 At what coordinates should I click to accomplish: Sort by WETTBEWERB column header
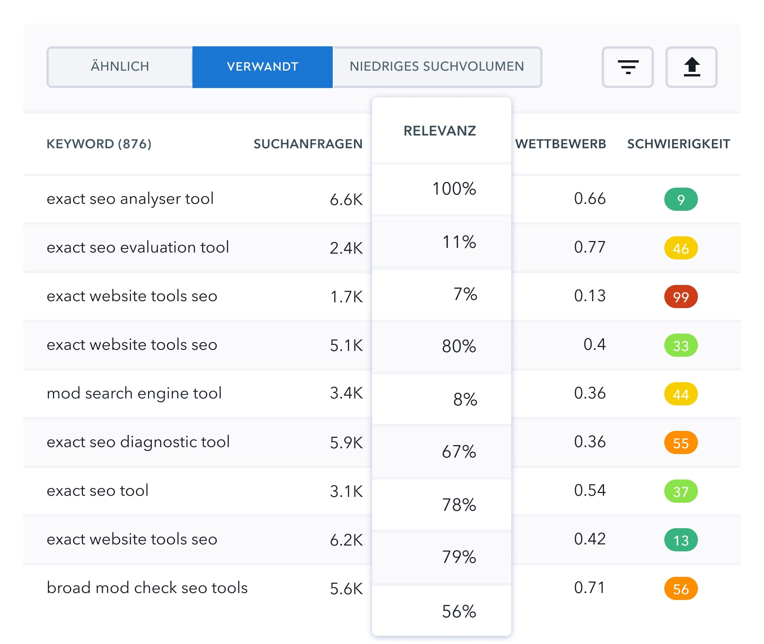(x=560, y=144)
